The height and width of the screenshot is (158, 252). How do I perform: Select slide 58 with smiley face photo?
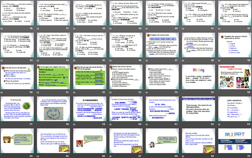tap(53, 109)
